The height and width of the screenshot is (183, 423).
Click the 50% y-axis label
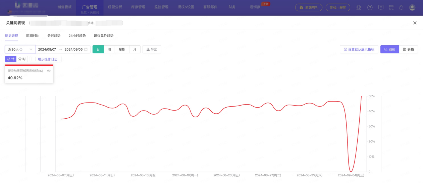372,96
